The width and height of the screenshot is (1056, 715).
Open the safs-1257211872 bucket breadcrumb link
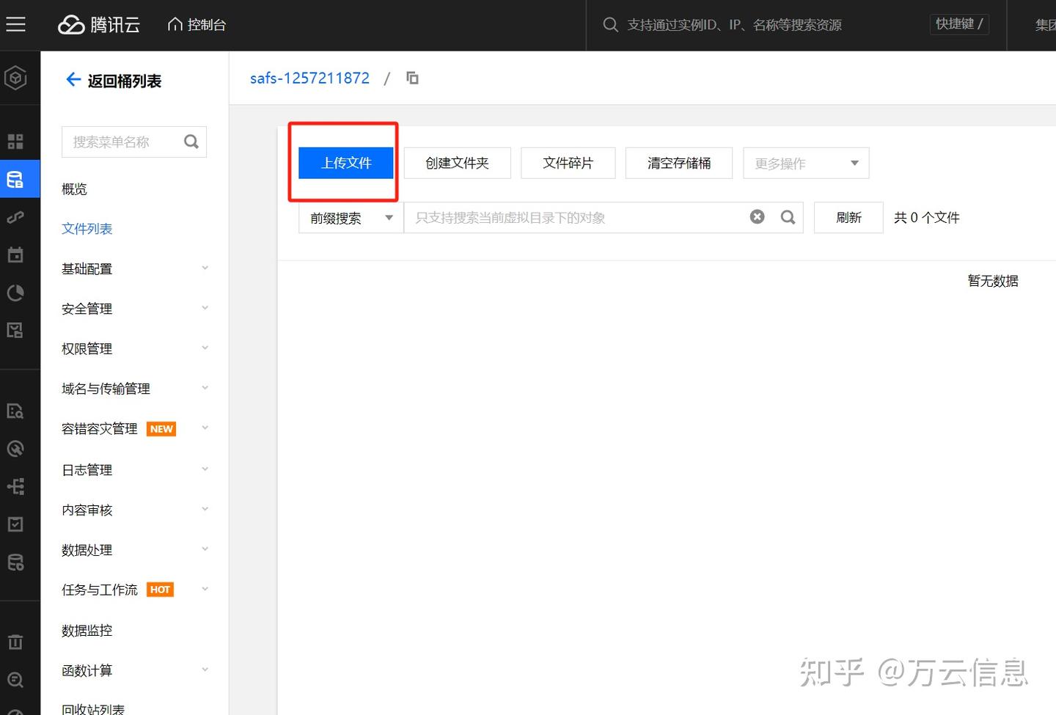309,78
